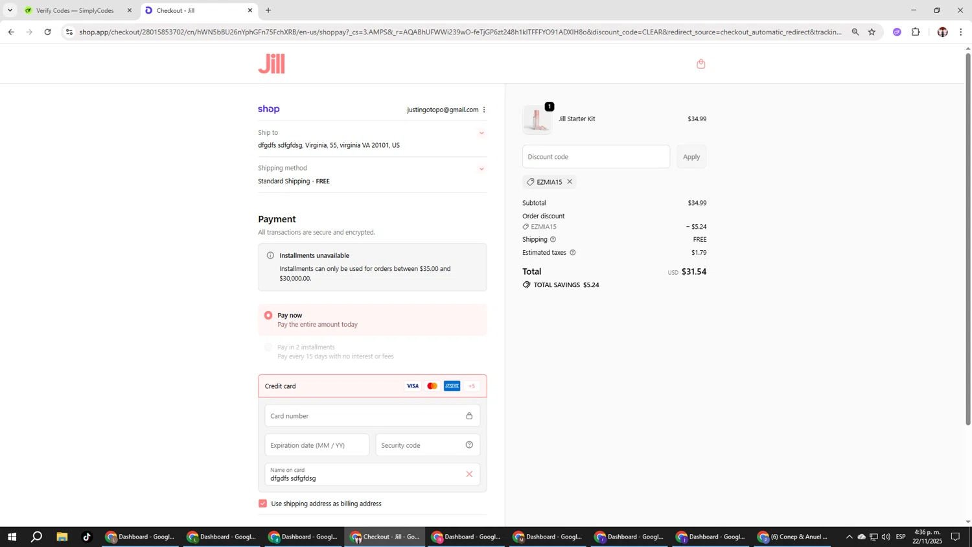Remove the EZMIA15 discount code tag
Viewport: 972px width, 547px height.
pos(570,181)
